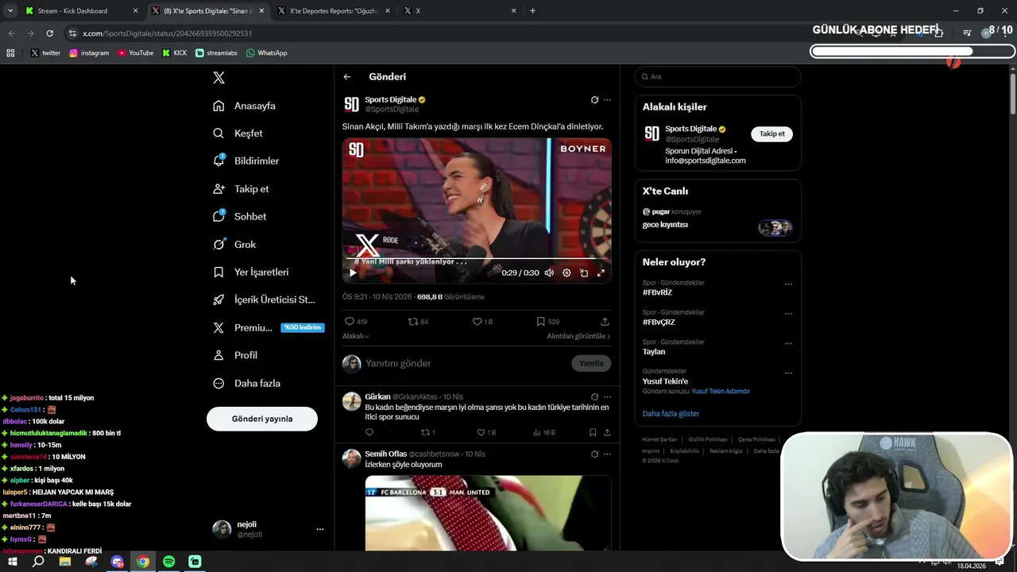
Task: Reload the page
Action: point(49,33)
